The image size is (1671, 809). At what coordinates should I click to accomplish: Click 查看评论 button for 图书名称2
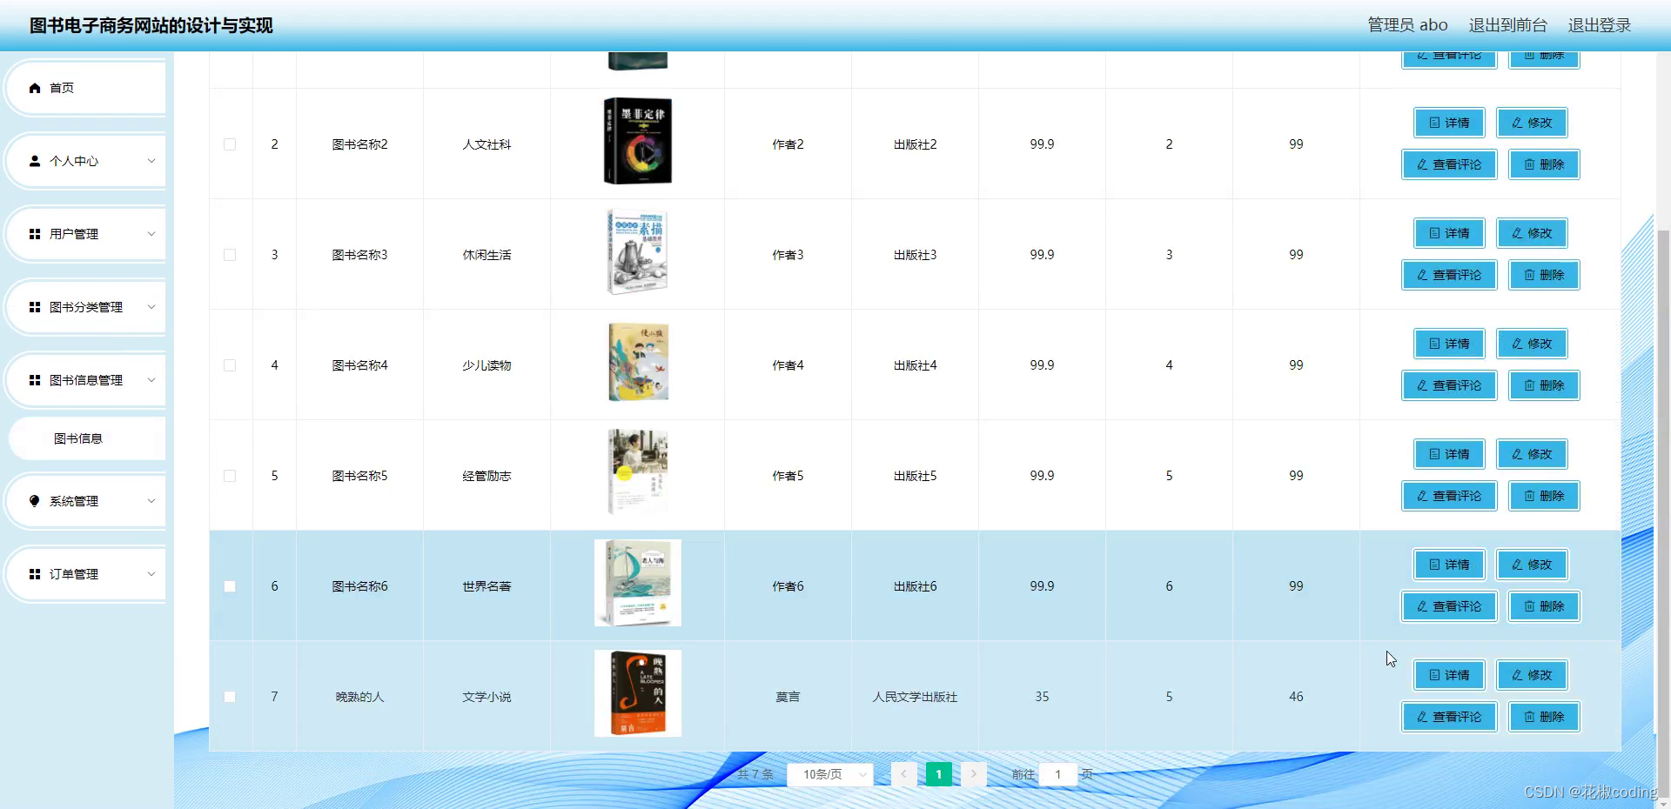tap(1449, 164)
